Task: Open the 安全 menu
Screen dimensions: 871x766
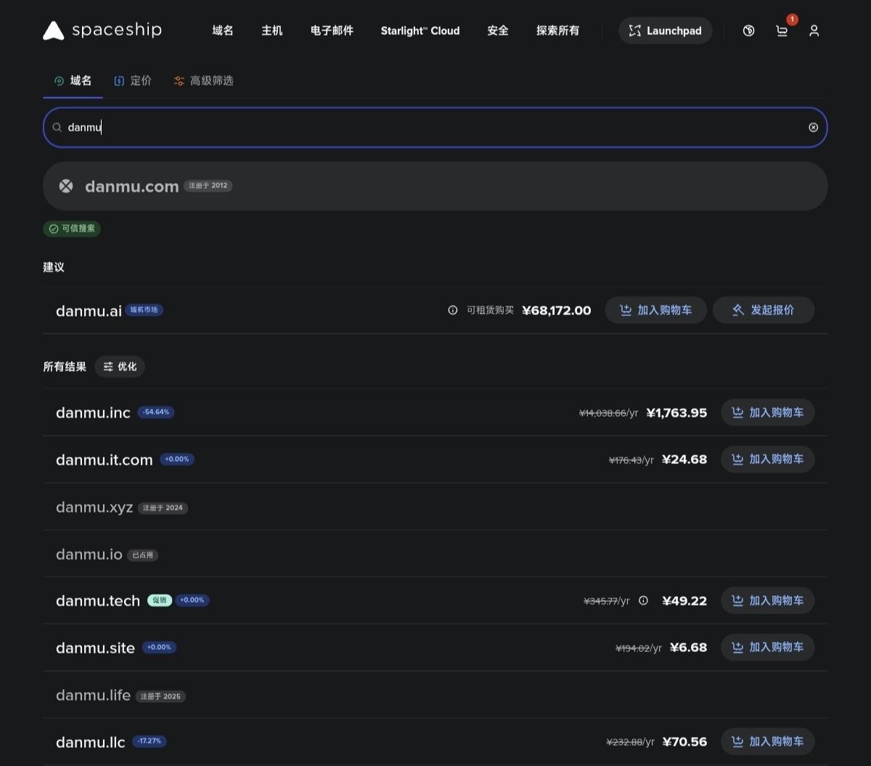Action: point(498,30)
